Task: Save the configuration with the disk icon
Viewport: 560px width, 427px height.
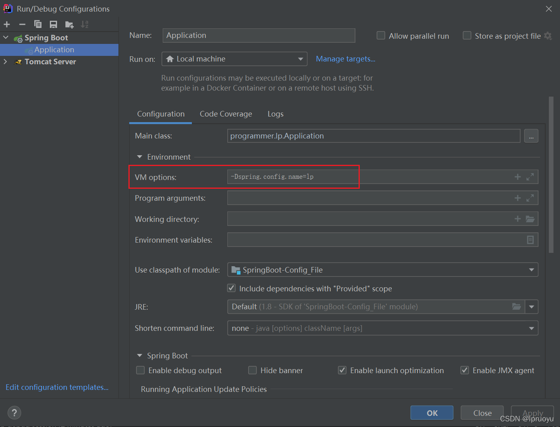Action: coord(53,24)
